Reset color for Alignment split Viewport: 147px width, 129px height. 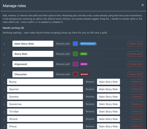click(97, 64)
